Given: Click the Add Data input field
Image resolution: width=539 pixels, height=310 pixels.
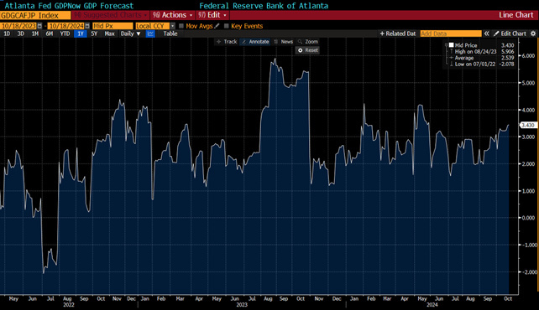Looking at the screenshot, I should [x=451, y=34].
